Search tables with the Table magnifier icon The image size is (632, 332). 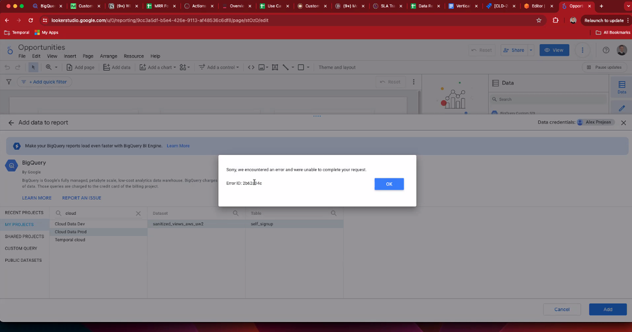coord(333,213)
